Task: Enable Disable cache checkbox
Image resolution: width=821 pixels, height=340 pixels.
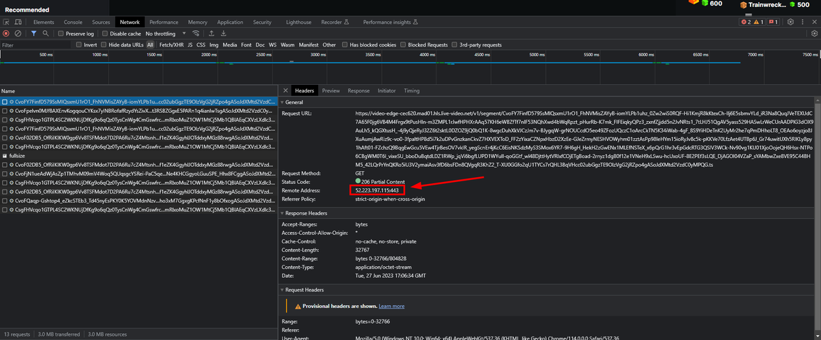Action: point(106,34)
